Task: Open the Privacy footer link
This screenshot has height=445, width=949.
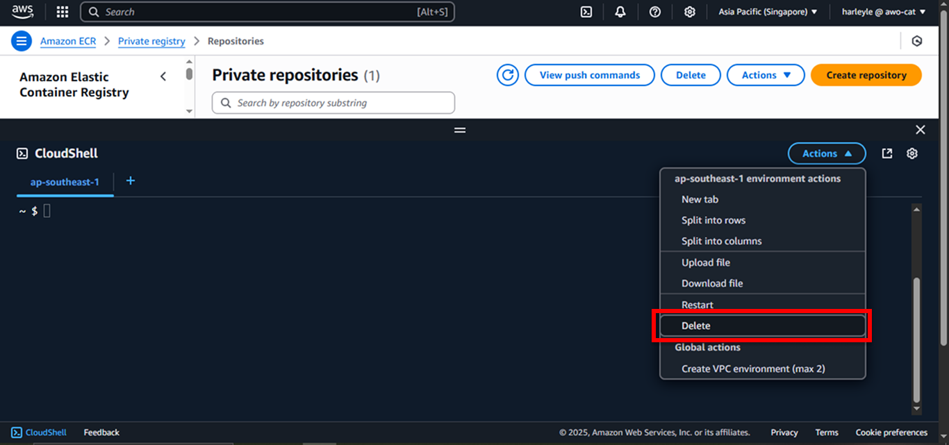Action: (x=784, y=433)
